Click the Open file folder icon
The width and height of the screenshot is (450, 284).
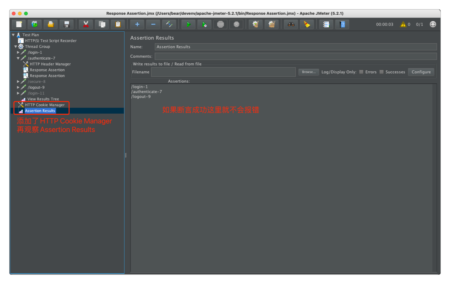coord(51,24)
